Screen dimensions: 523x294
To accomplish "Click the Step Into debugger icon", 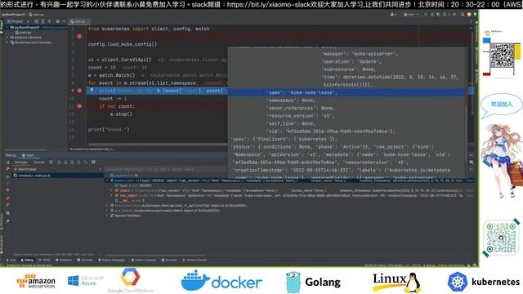I will [66, 163].
